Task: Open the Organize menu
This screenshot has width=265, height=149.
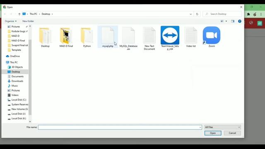Action: click(11, 21)
